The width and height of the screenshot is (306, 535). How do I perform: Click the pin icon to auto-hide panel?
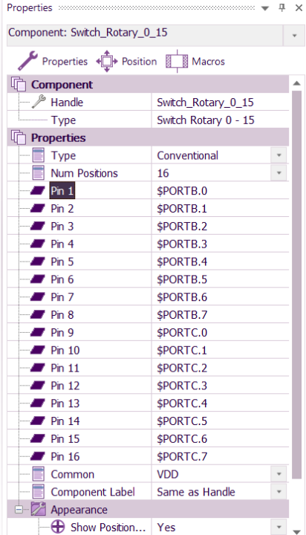pos(282,7)
